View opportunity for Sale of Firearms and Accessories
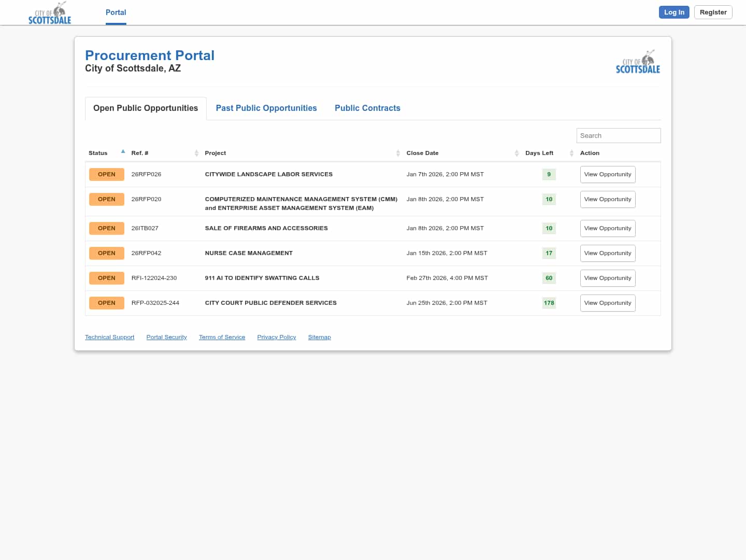Image resolution: width=746 pixels, height=560 pixels. (607, 228)
